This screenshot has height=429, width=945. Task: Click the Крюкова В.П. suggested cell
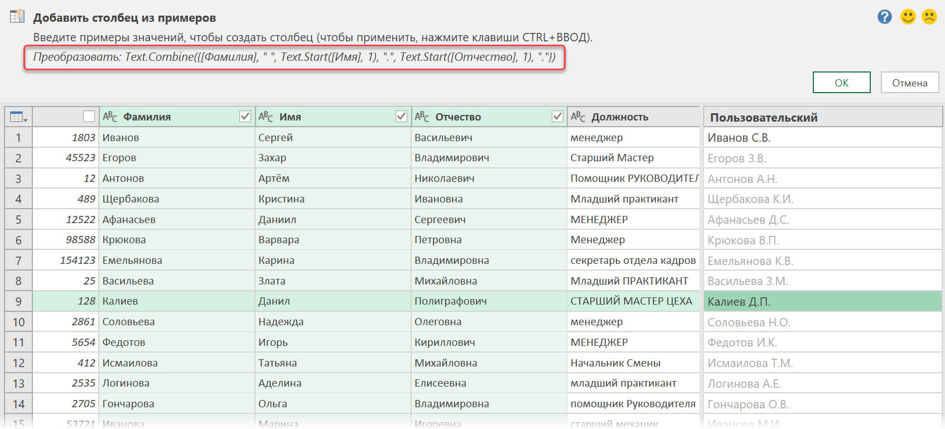pyautogui.click(x=823, y=240)
